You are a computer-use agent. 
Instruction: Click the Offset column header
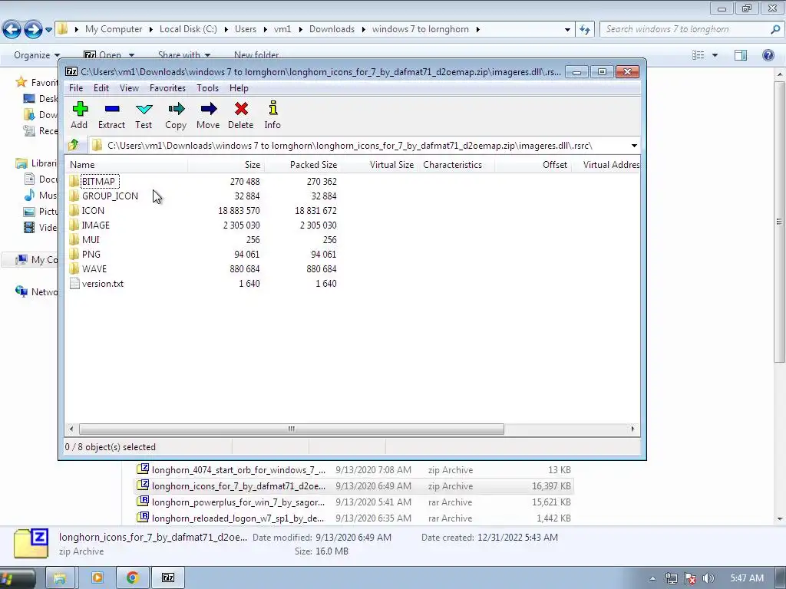pos(533,165)
